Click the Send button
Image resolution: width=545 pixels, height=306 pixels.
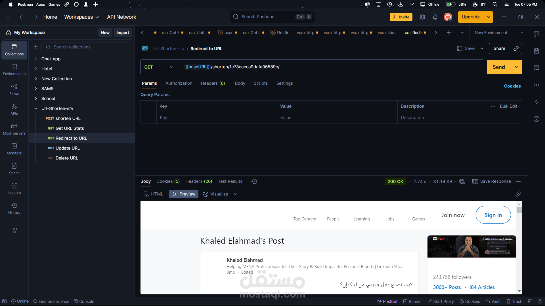499,67
